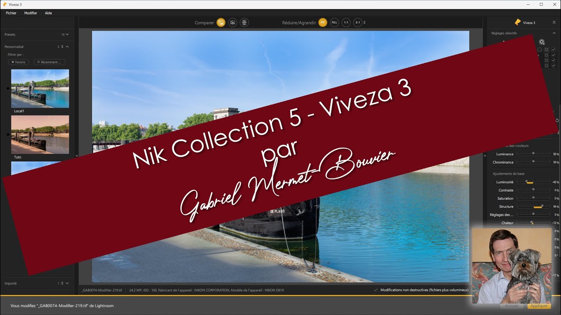Select the Tuto preset thumbnail
The height and width of the screenshot is (315, 561).
click(40, 135)
